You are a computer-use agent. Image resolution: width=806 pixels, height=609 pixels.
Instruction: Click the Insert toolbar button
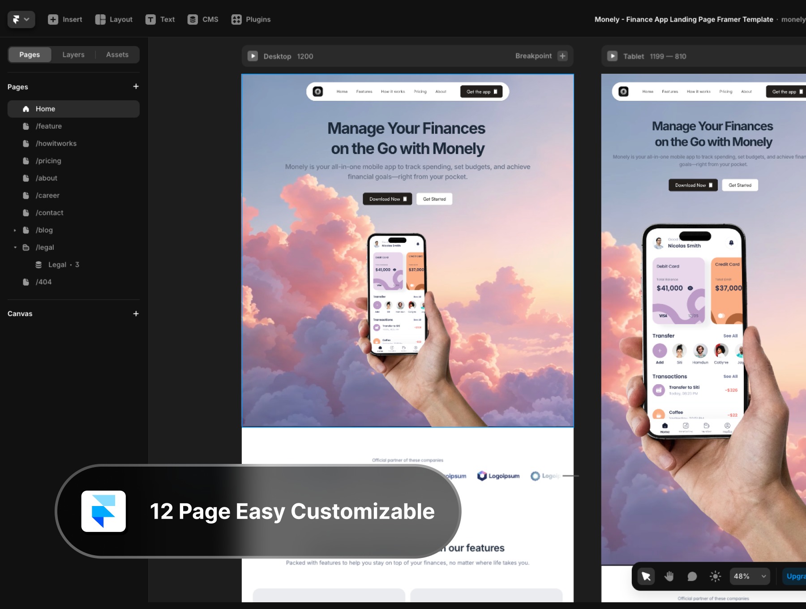point(65,19)
